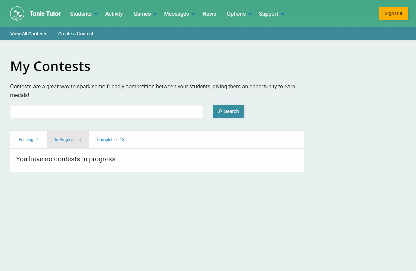Switch to the Pending - 1 tab
Viewport: 416px width, 271px height.
[x=29, y=140]
